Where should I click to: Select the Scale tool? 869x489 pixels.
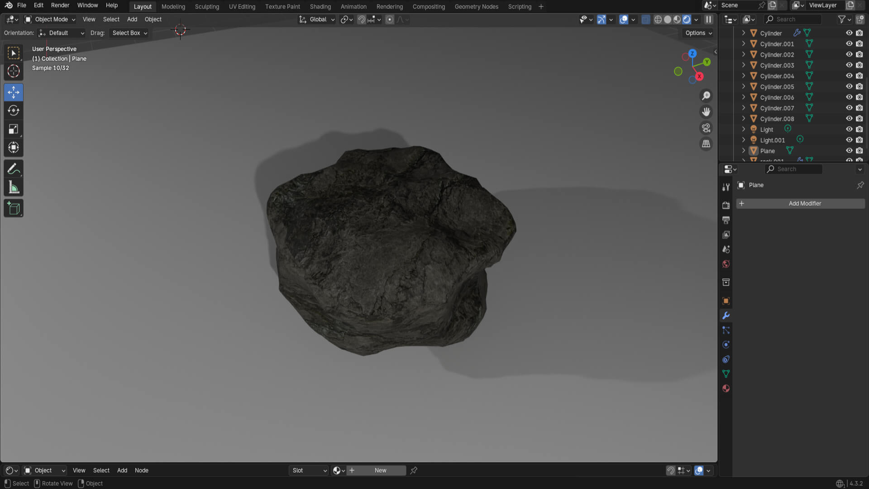coord(14,129)
